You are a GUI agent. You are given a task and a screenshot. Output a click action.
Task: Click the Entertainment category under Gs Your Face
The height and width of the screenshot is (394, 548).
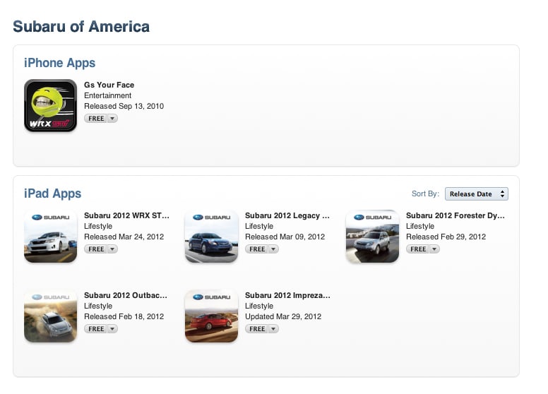[x=107, y=95]
